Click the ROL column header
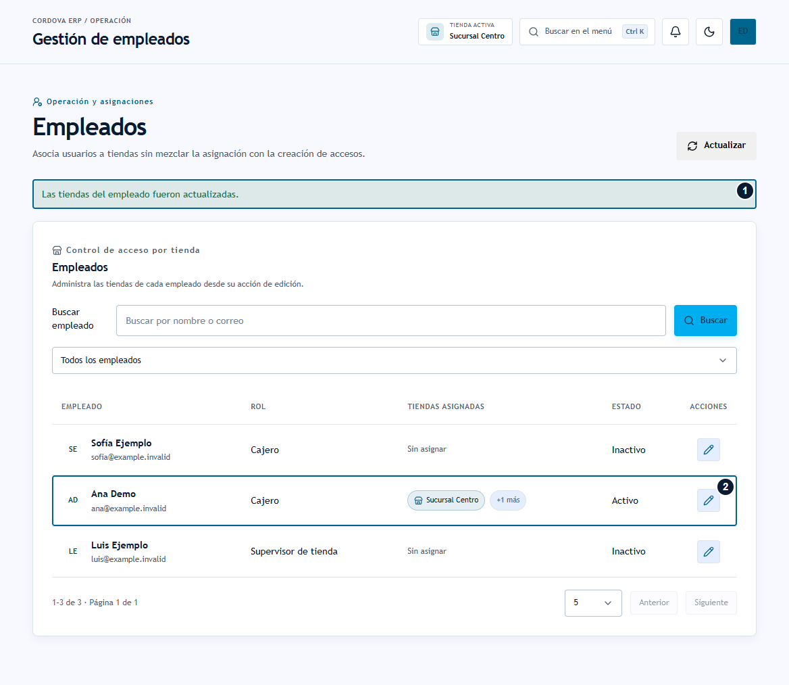The width and height of the screenshot is (789, 685). [x=258, y=406]
